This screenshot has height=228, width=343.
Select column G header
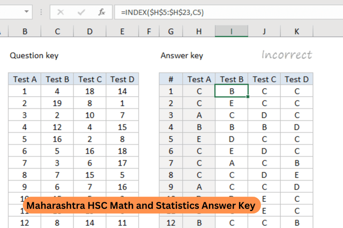pos(170,32)
